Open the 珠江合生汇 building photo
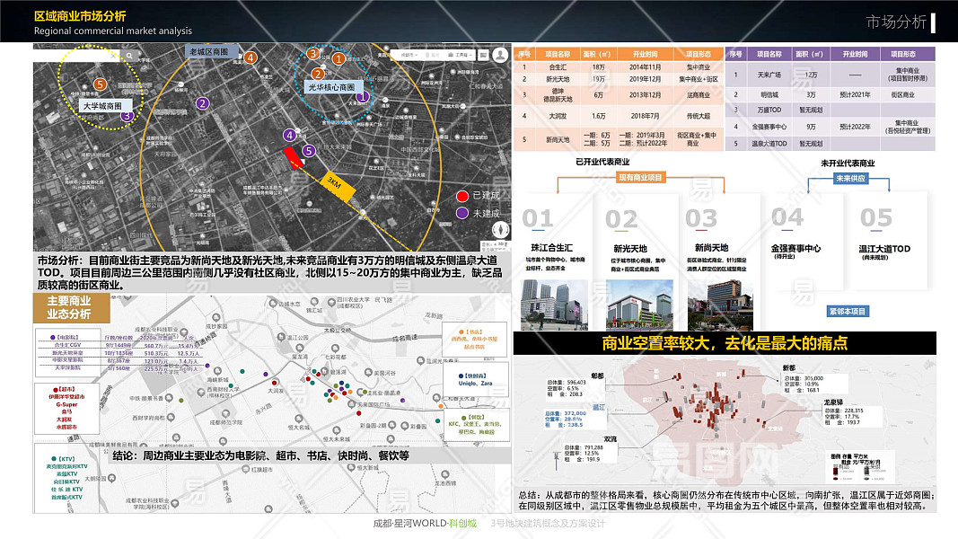The width and height of the screenshot is (958, 539). coord(554,305)
